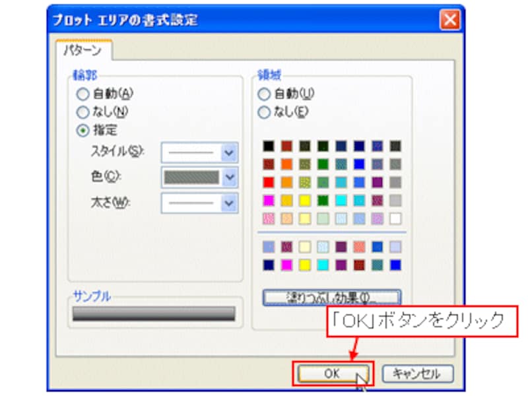This screenshot has height=396, width=528.
Task: Open the スタイル(S) line style dropdown
Action: coord(229,152)
